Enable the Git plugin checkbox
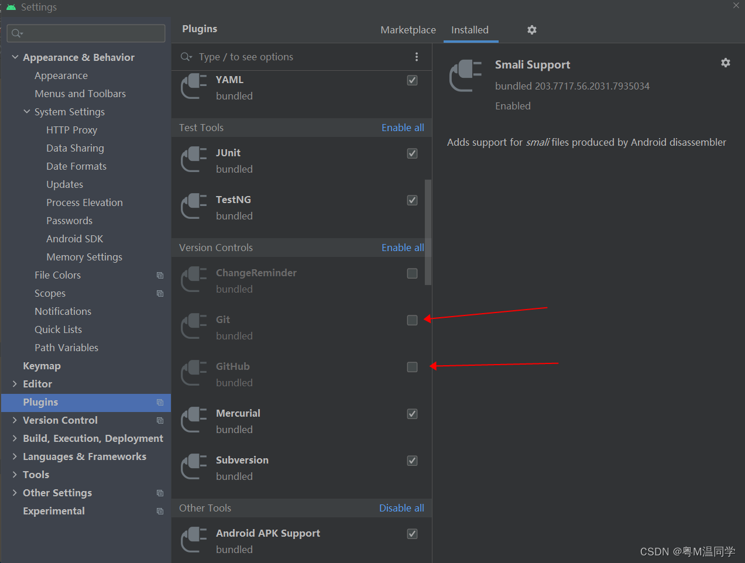 point(412,320)
